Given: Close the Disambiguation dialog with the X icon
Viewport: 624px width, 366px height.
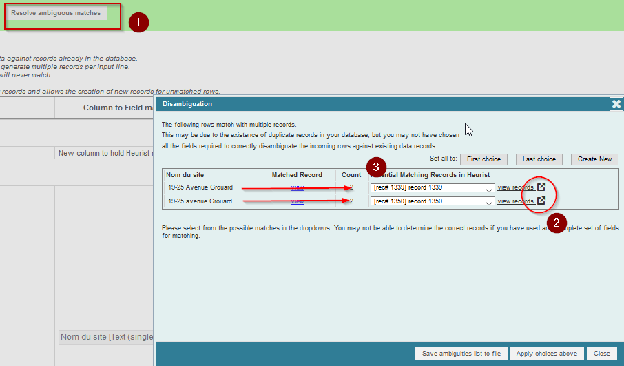Looking at the screenshot, I should pos(616,104).
